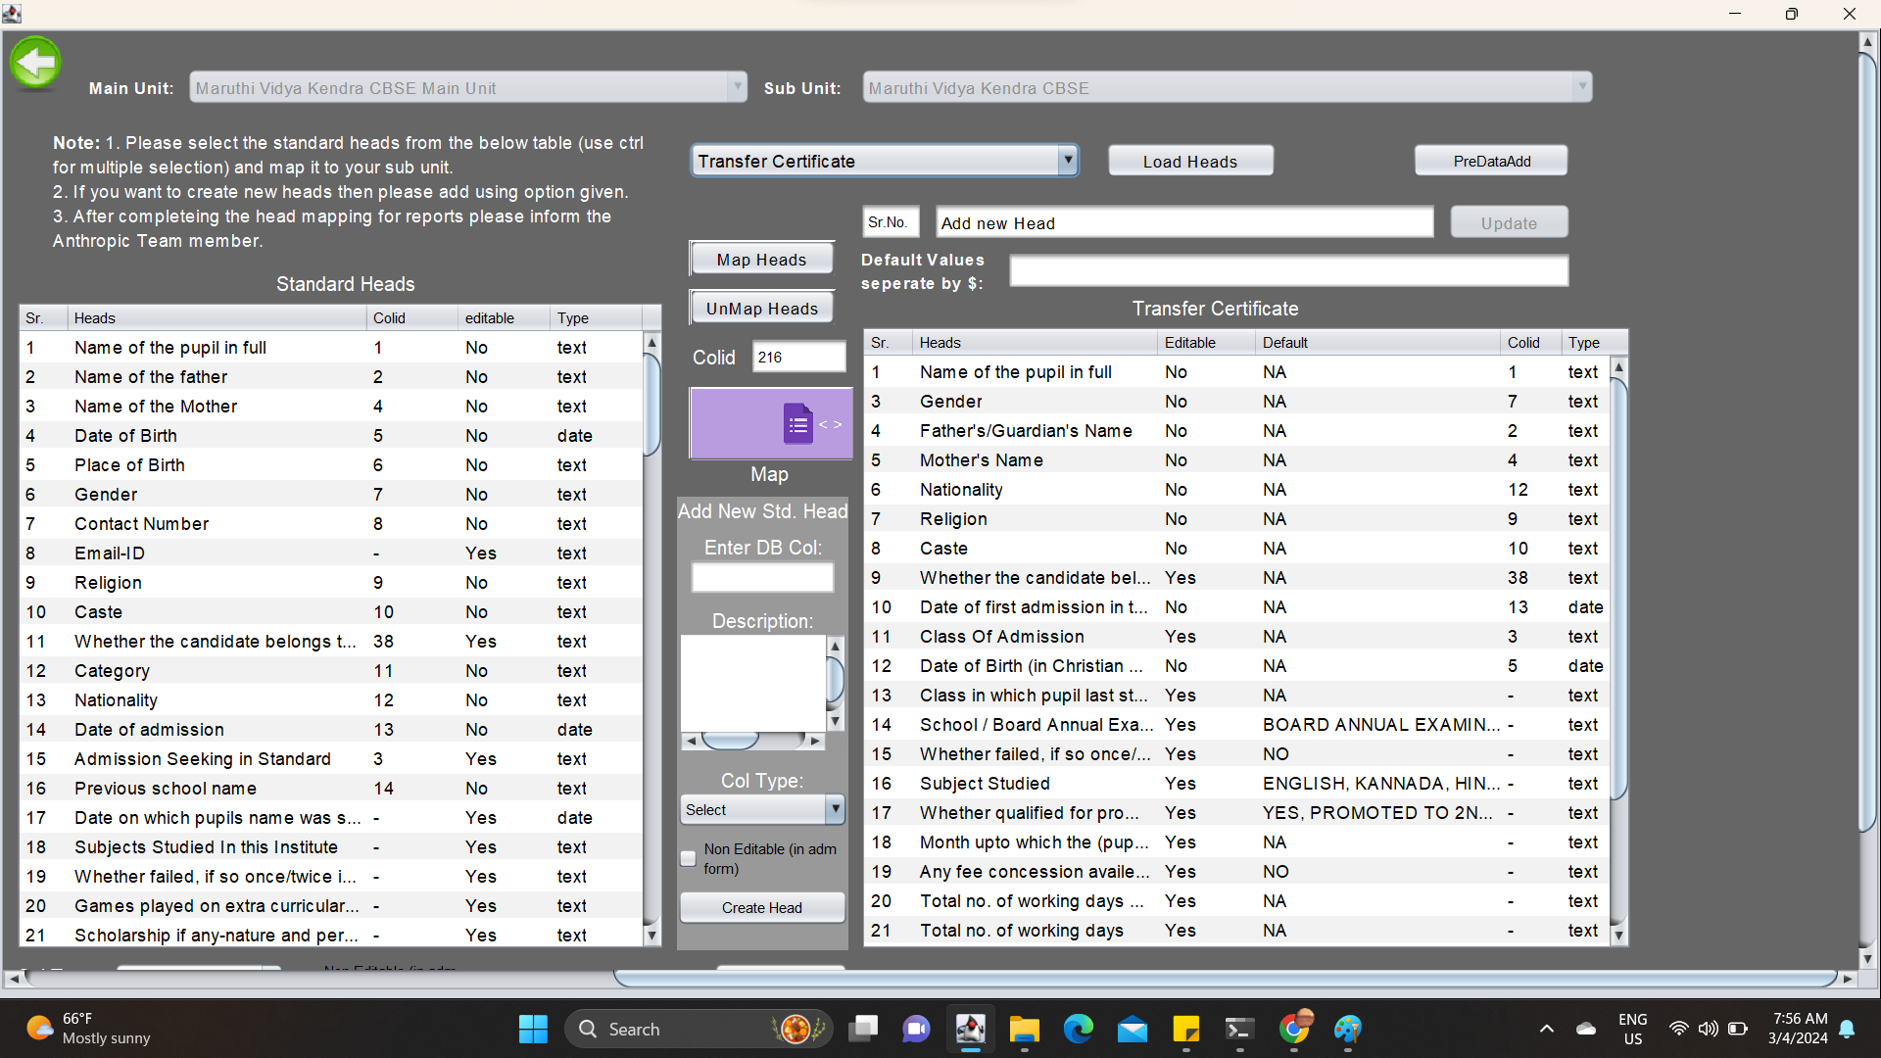Toggle Non Editable in adm form checkbox
Screen dimensions: 1881x1058
pos(689,858)
